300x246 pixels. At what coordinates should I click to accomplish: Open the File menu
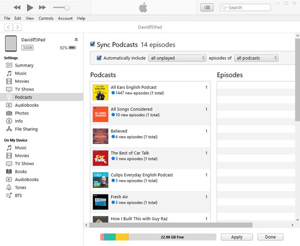click(7, 19)
